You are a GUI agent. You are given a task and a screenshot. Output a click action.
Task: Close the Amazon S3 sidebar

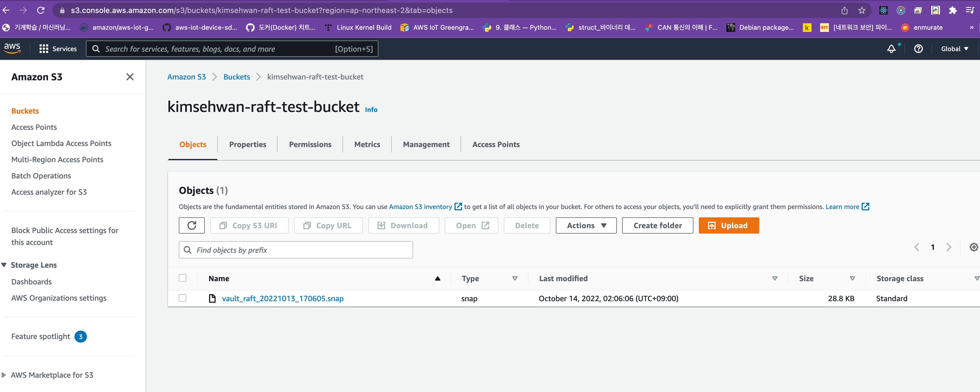coord(130,77)
